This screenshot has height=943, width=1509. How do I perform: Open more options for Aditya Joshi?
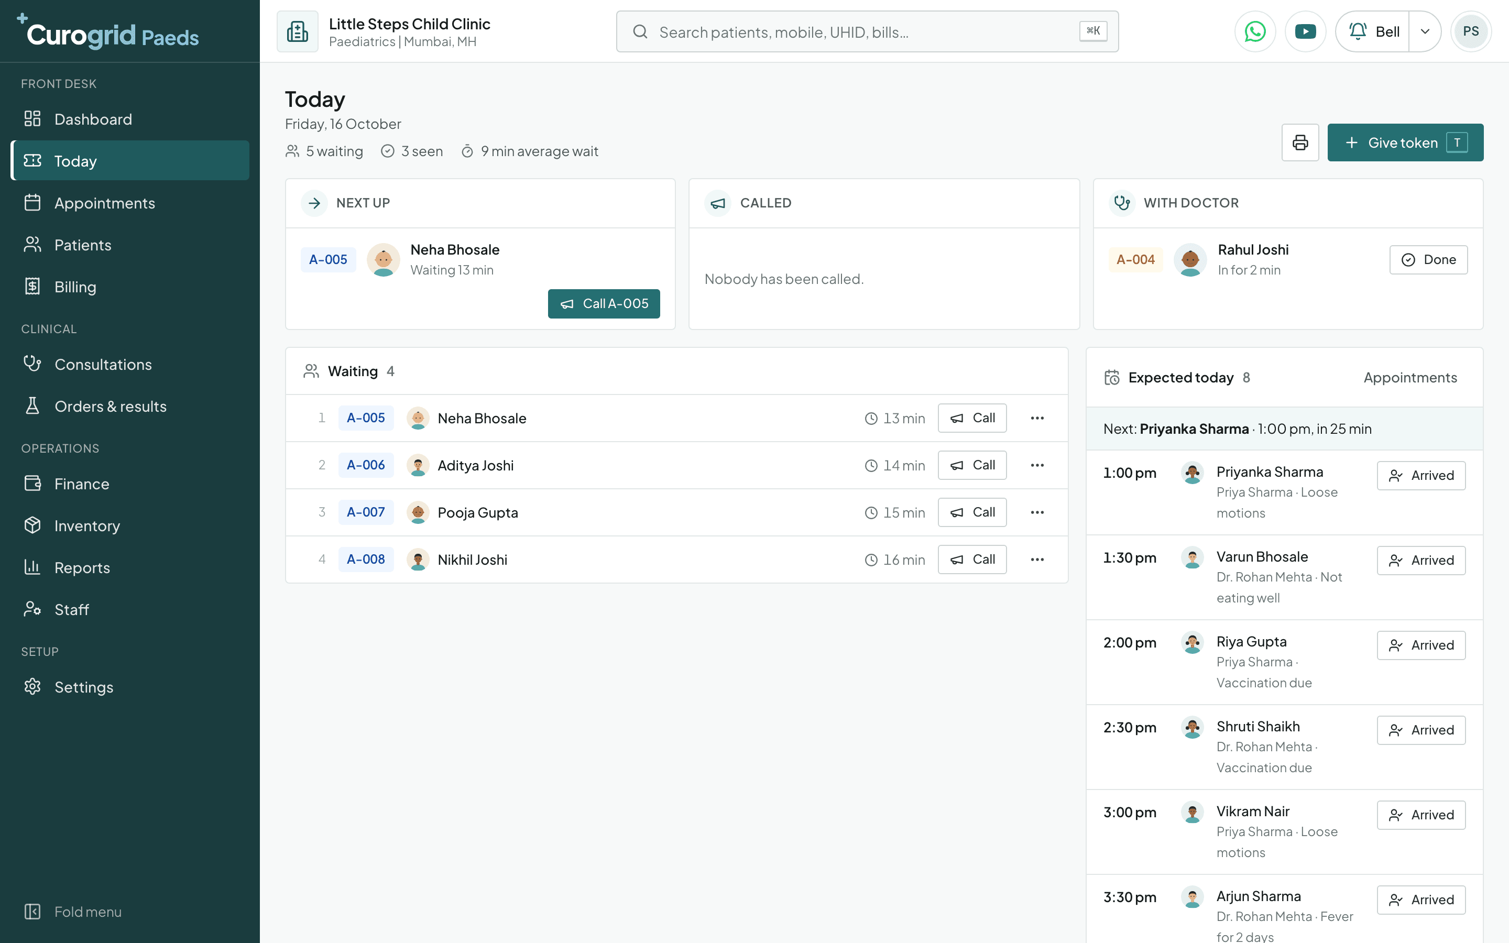coord(1037,465)
